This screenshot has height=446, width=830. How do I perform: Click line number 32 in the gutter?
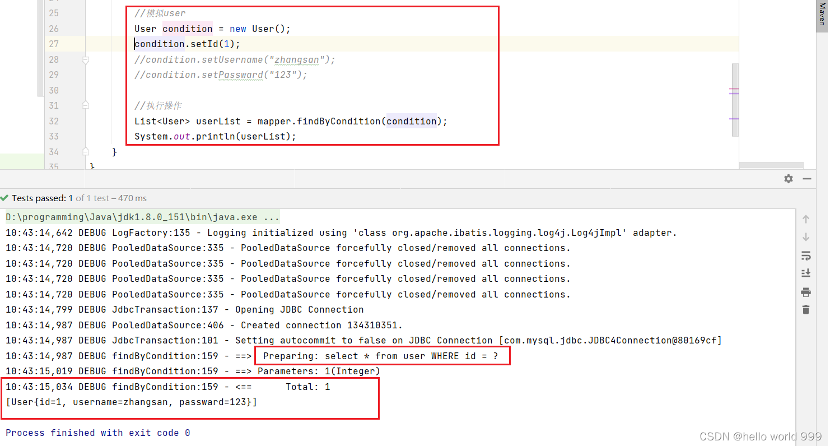point(53,121)
